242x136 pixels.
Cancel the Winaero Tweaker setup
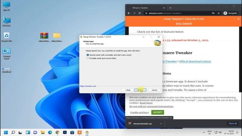pos(154,90)
